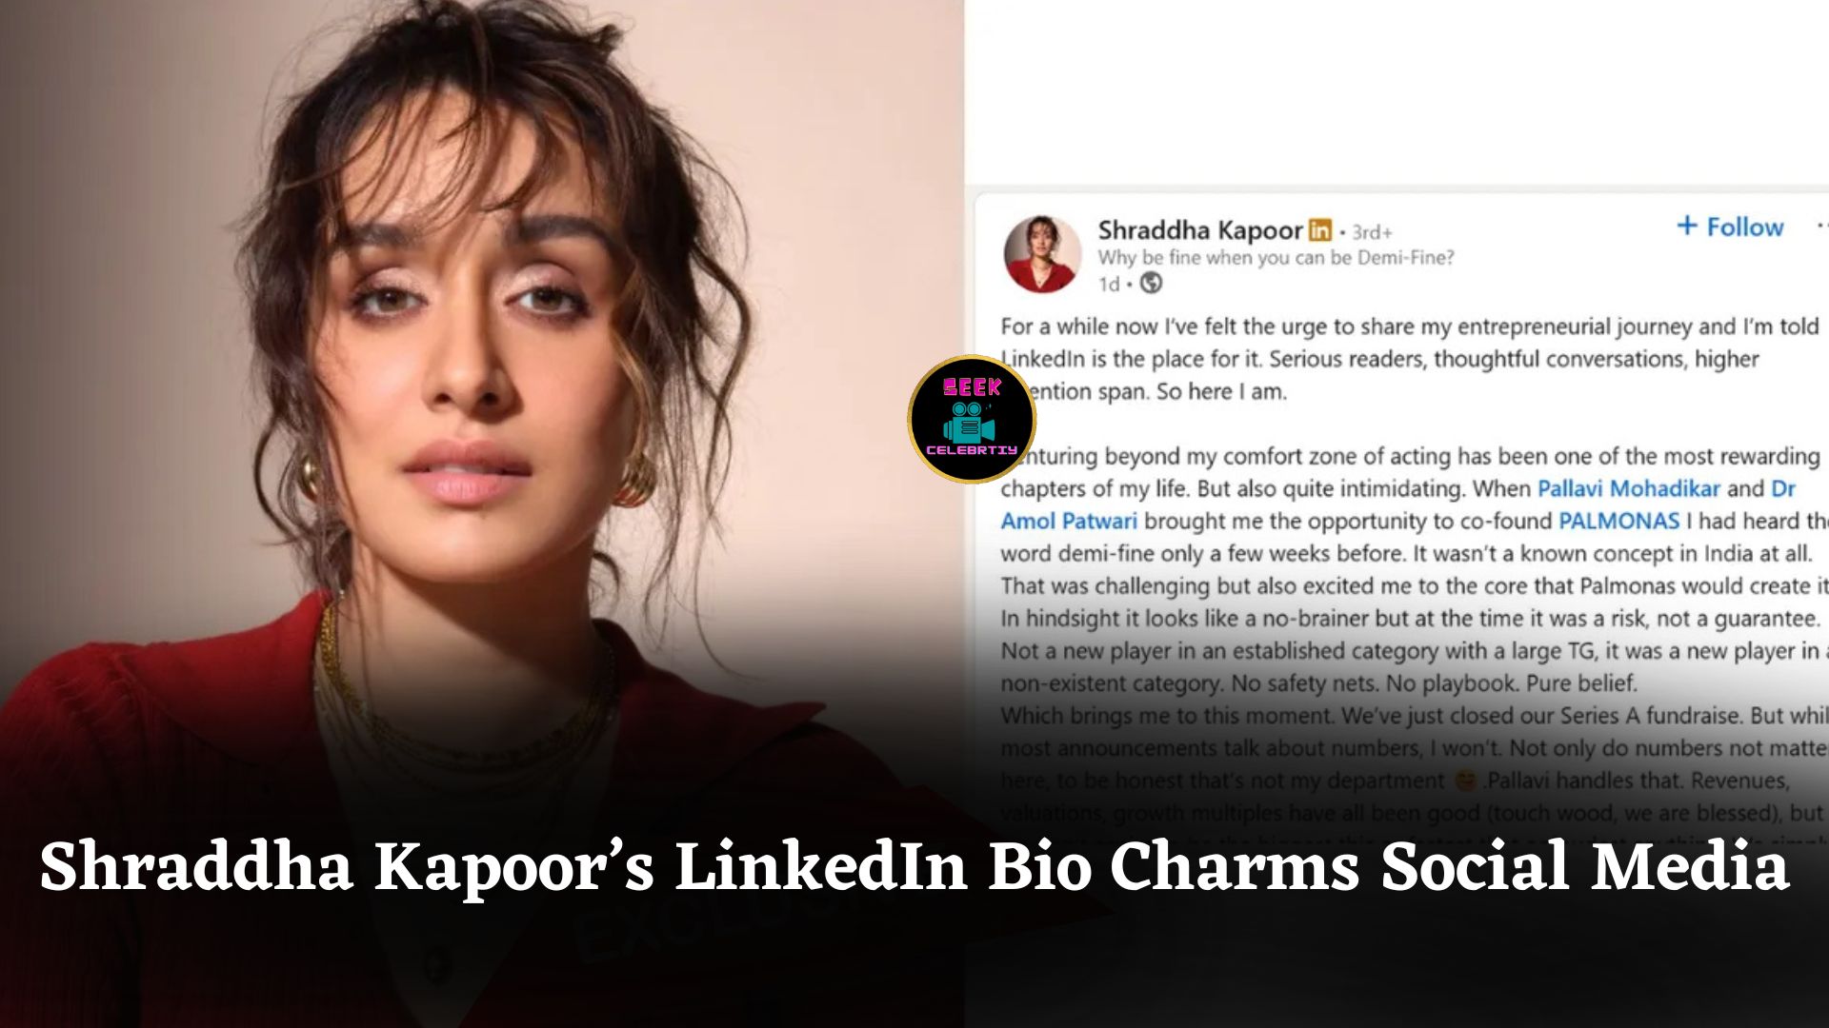Click the Demi-Fine tagline under the name

[1276, 257]
